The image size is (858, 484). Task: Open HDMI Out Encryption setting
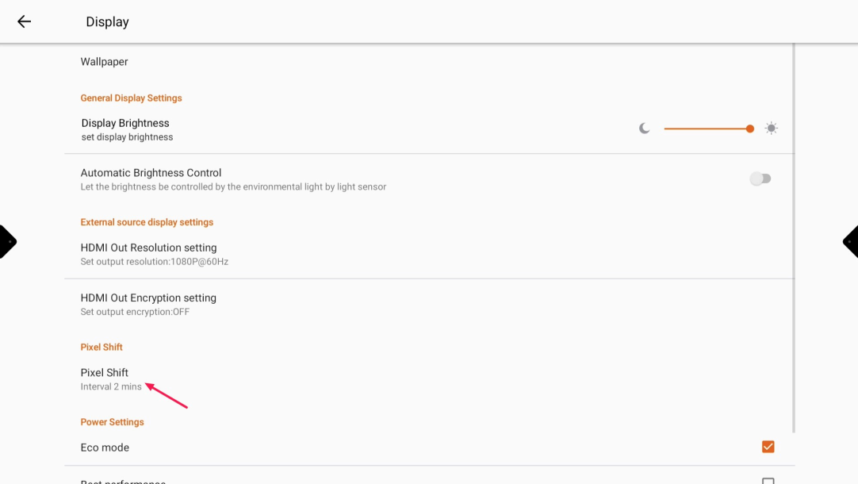point(148,298)
